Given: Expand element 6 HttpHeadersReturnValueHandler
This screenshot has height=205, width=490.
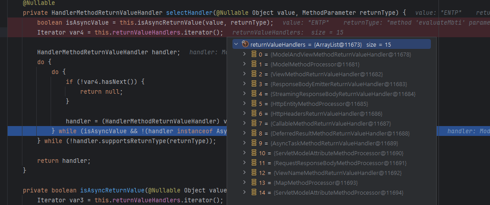Looking at the screenshot, I should [245, 113].
